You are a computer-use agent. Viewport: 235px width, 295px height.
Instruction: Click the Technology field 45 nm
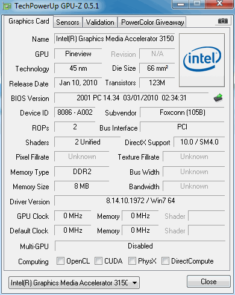point(78,68)
